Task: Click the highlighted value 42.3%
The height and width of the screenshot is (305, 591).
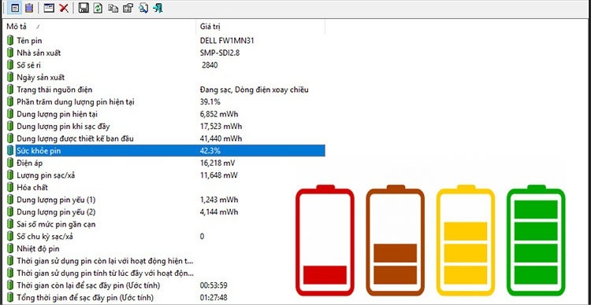Action: (x=210, y=151)
